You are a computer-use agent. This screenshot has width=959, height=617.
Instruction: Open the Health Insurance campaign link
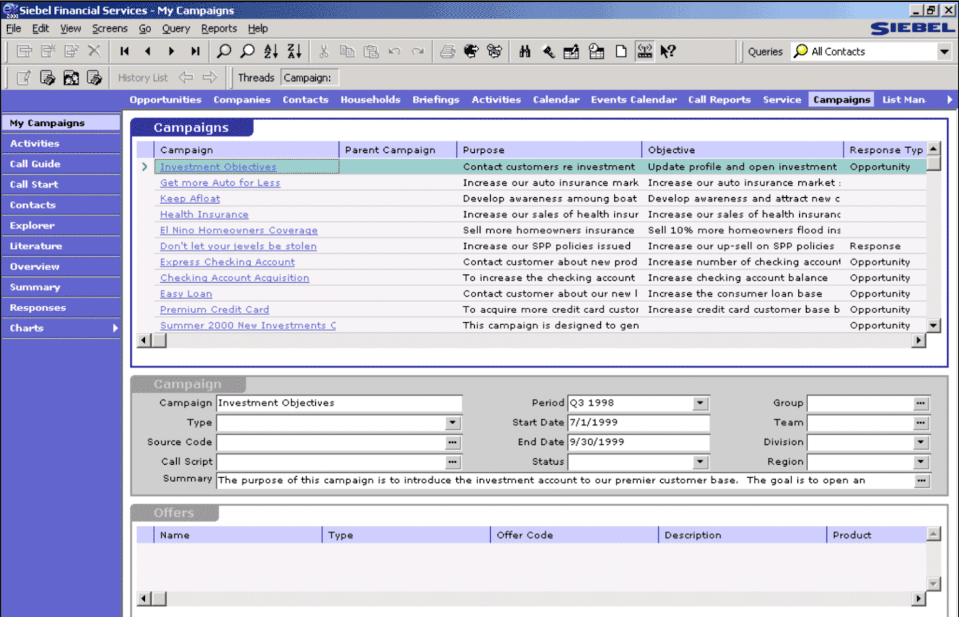click(204, 215)
